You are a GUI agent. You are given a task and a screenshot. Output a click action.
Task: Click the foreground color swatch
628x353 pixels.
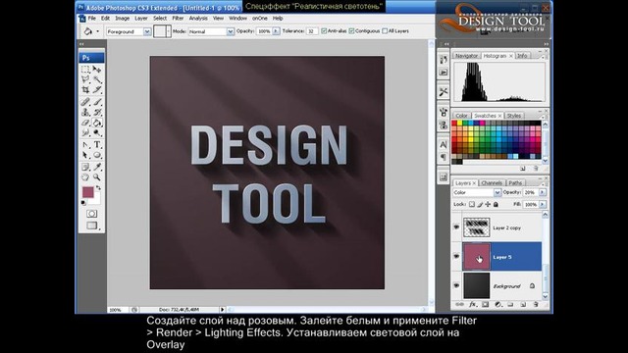coord(87,192)
